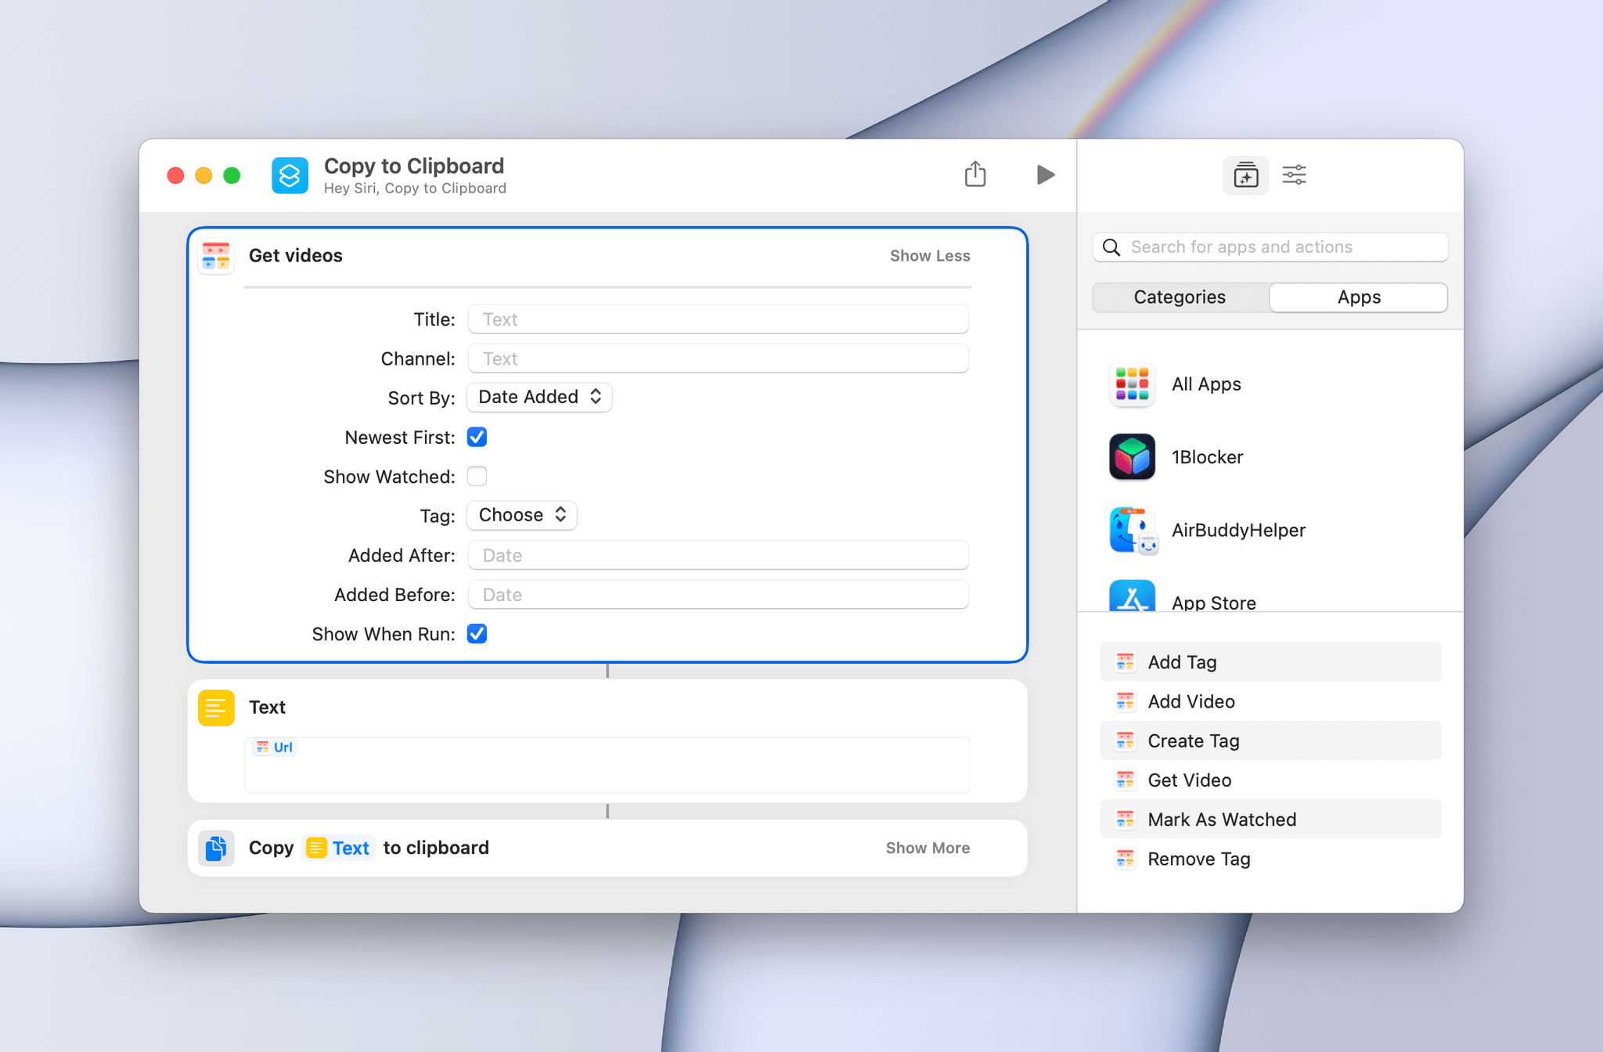
Task: Click the Added After date field
Action: 719,554
